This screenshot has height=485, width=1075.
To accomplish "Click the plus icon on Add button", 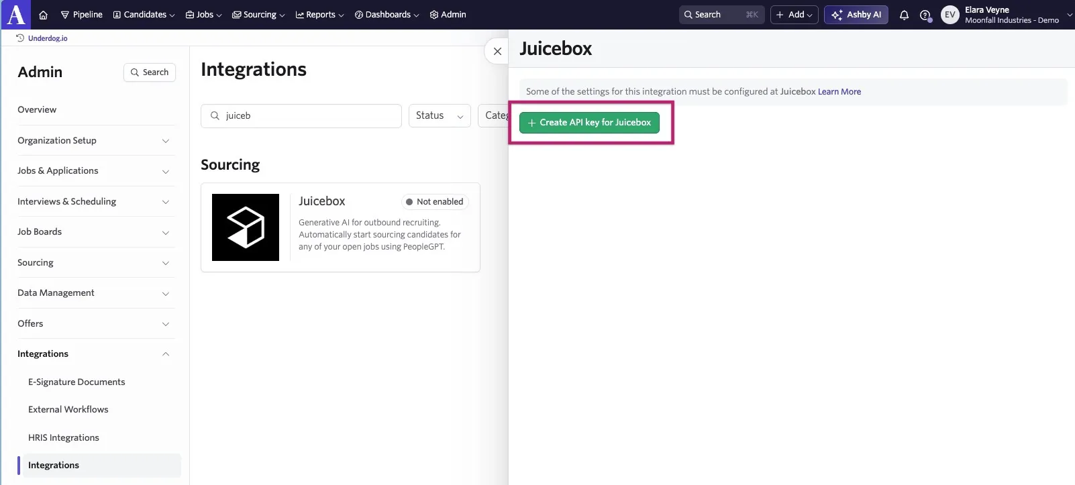I will coord(780,15).
